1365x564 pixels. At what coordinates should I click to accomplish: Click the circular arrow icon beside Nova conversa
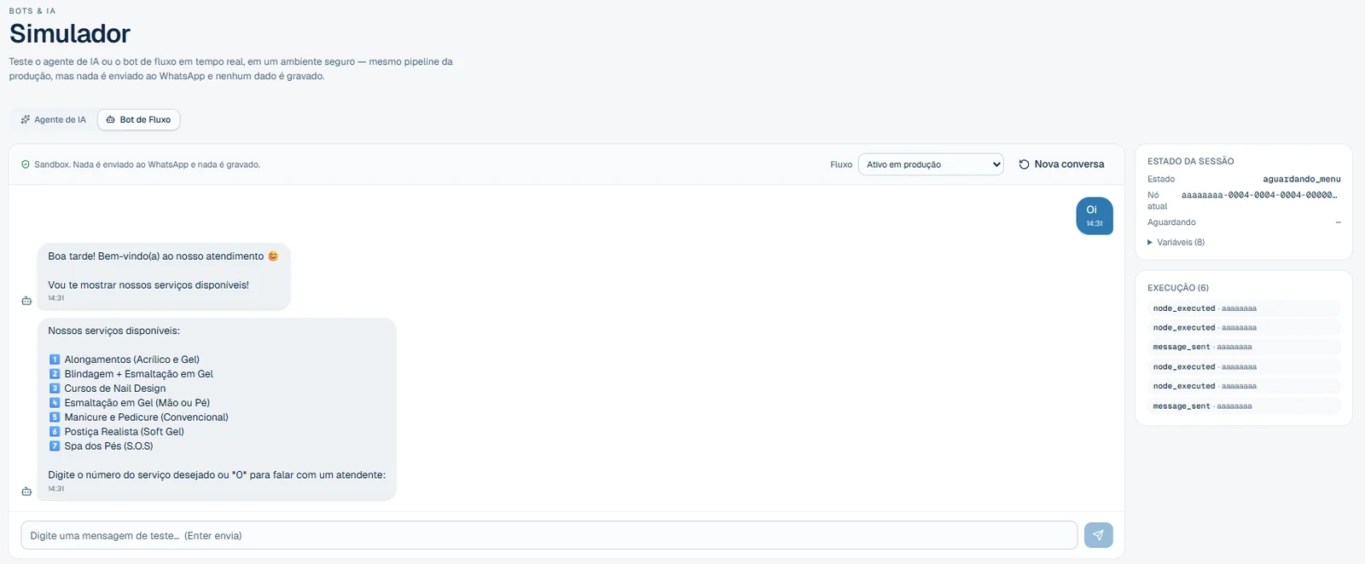1024,164
